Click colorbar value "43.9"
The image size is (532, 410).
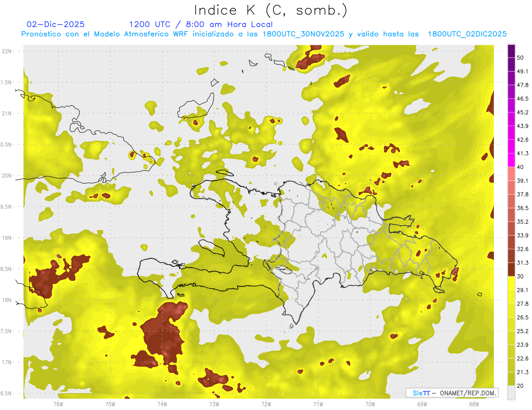point(523,126)
